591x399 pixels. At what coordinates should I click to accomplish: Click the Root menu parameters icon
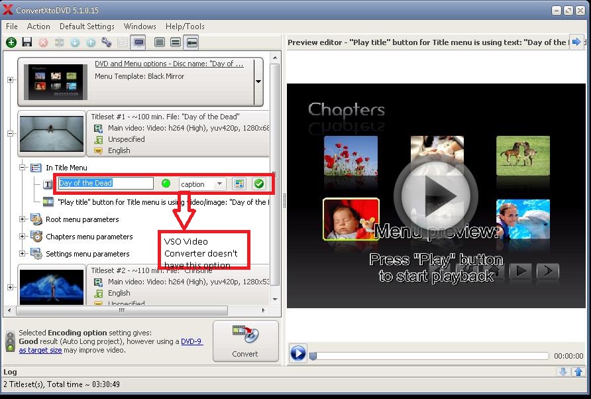36,219
